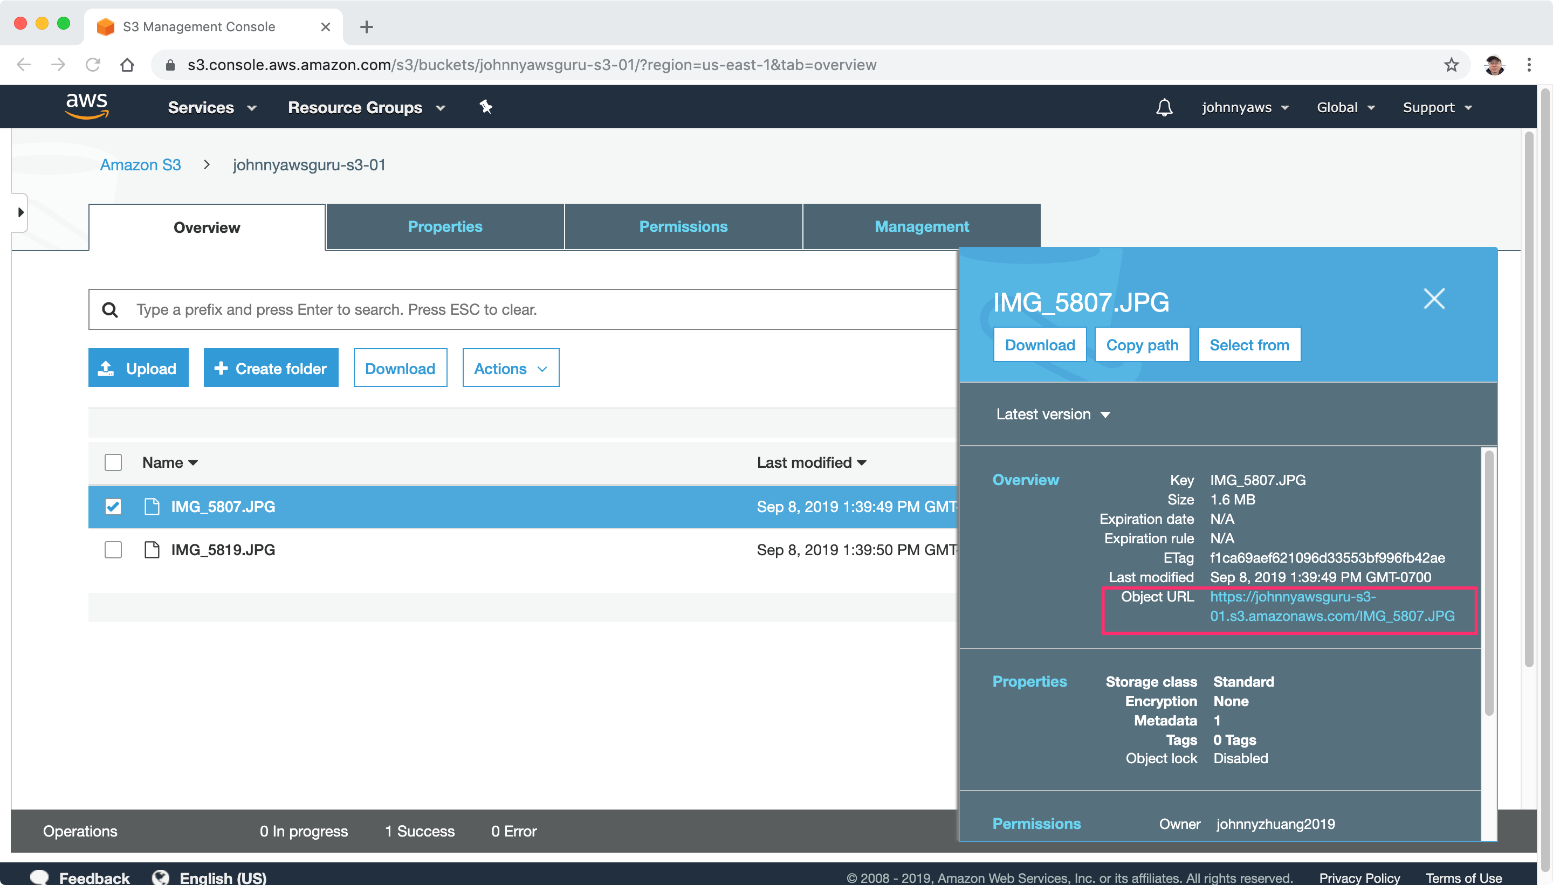Viewport: 1553px width, 885px height.
Task: Click the browser home icon
Action: 127,65
